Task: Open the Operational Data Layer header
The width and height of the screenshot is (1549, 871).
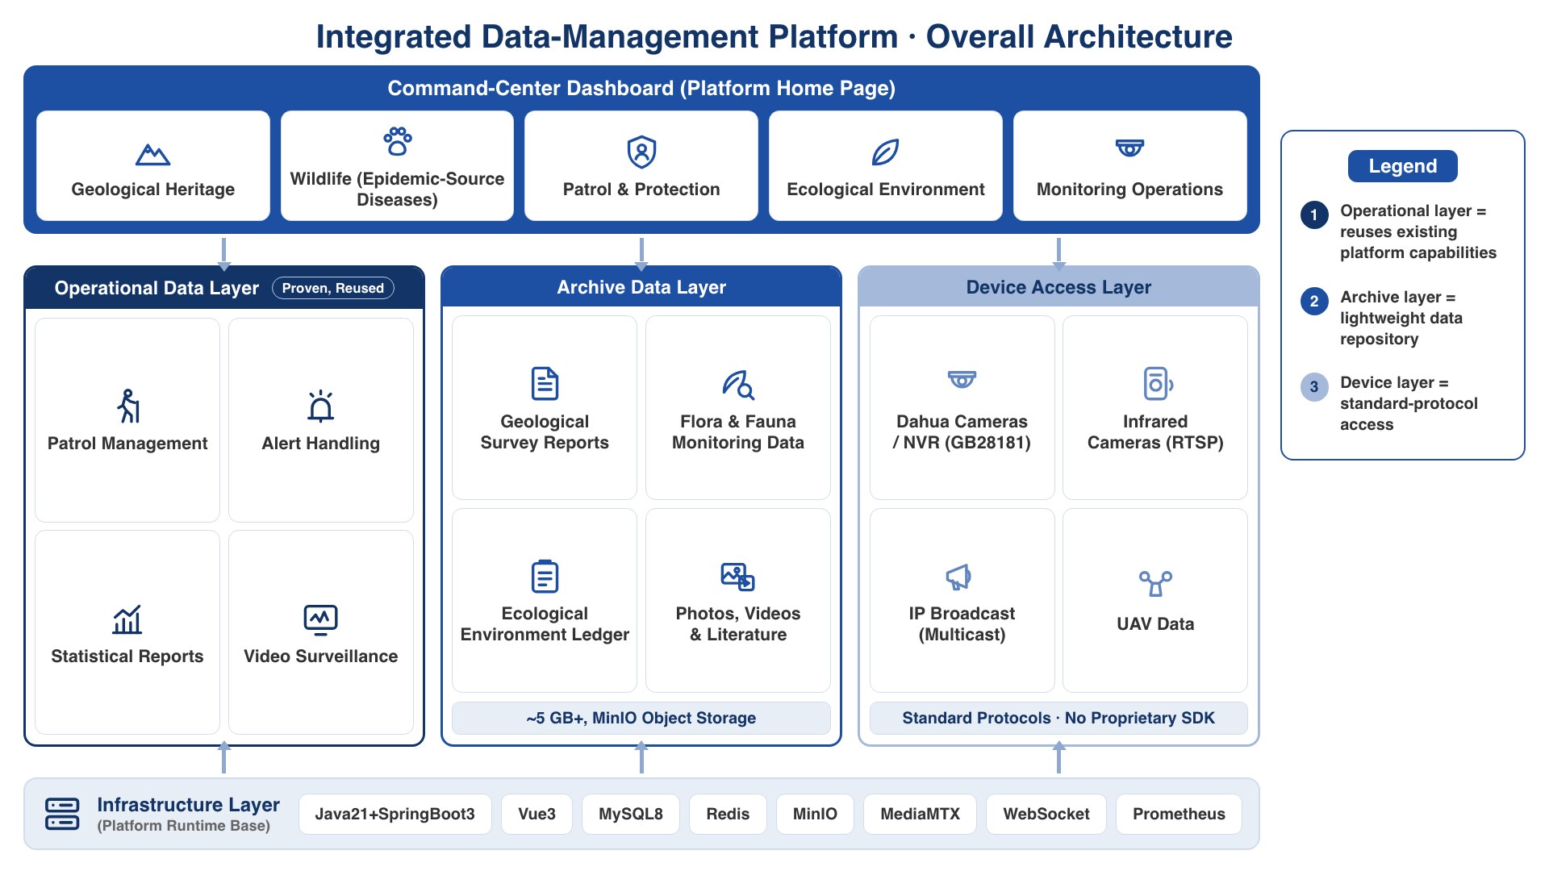Action: tap(224, 288)
